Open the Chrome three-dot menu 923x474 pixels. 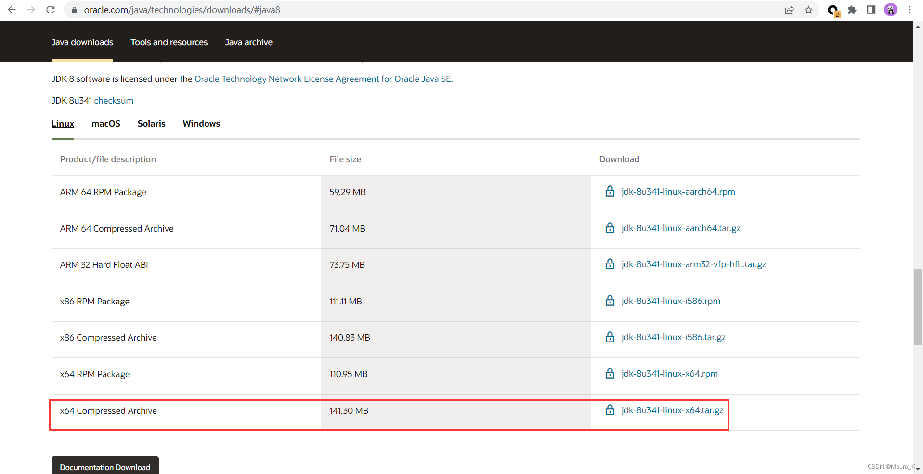910,10
